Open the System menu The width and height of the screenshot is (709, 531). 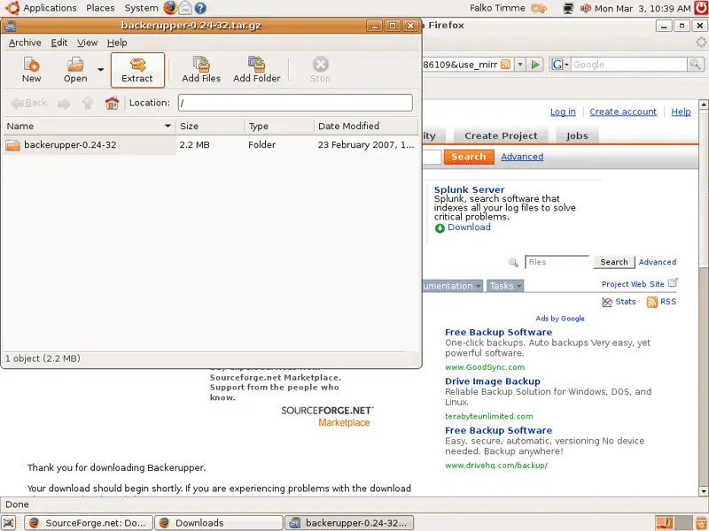(141, 8)
